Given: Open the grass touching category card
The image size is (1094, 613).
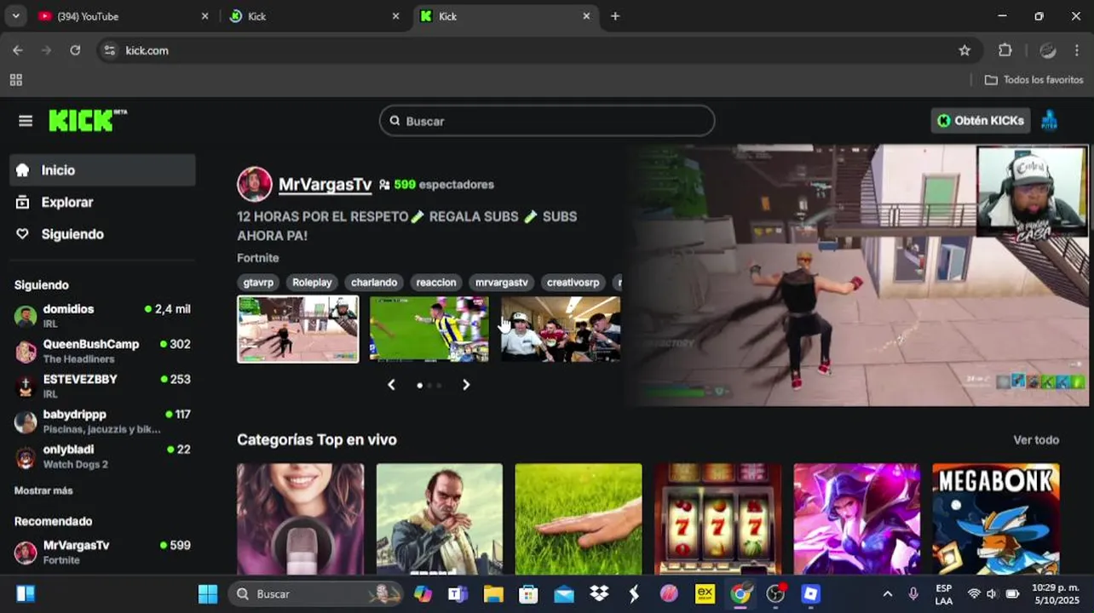Looking at the screenshot, I should coord(579,519).
